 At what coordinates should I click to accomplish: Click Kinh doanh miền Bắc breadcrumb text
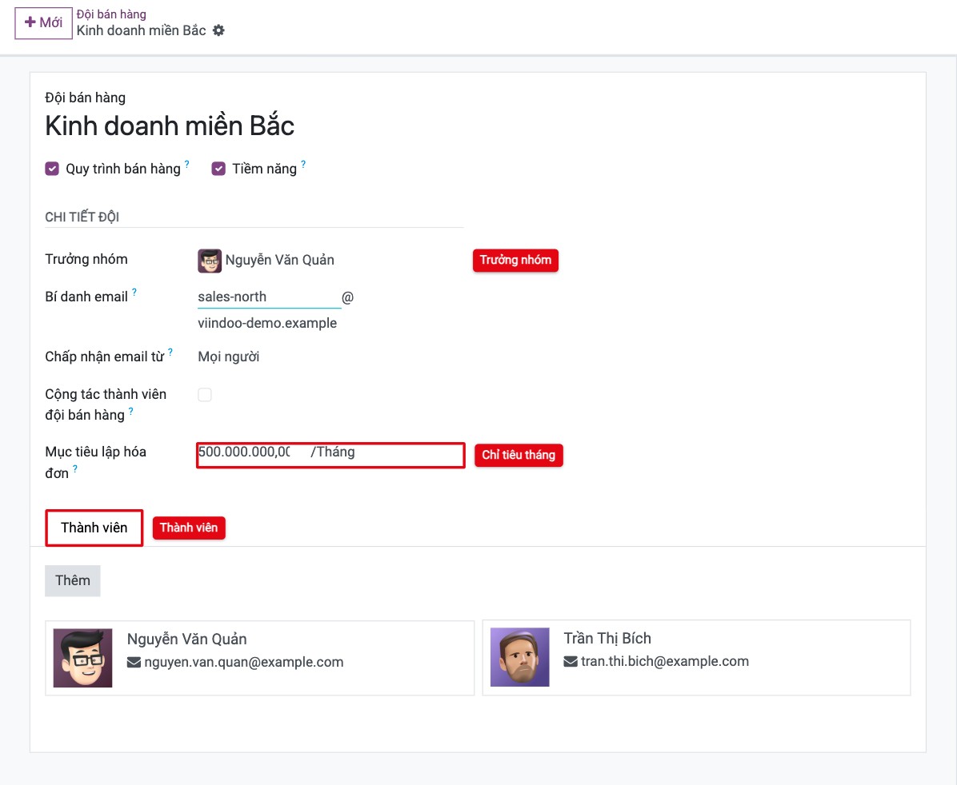(141, 30)
